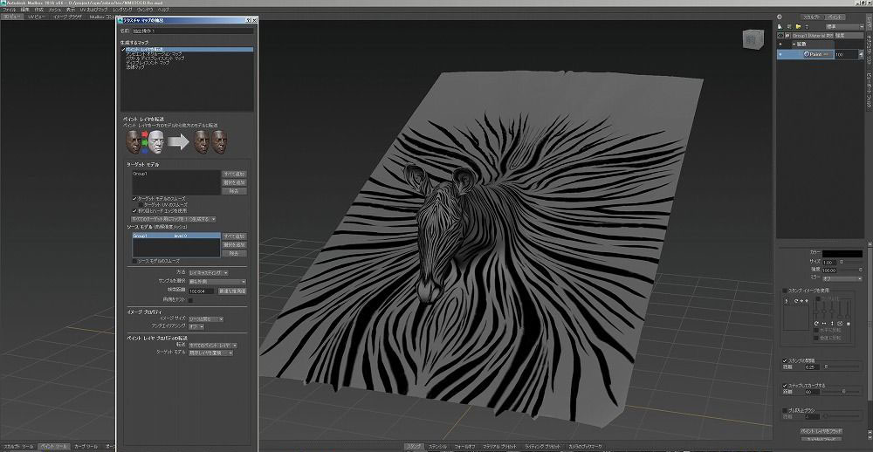Viewport: 873px width, 452px height.
Task: Click the black color swatch in paint properties
Action: 841,253
